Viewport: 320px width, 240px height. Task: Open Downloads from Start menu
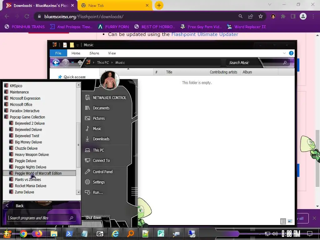[x=101, y=139]
